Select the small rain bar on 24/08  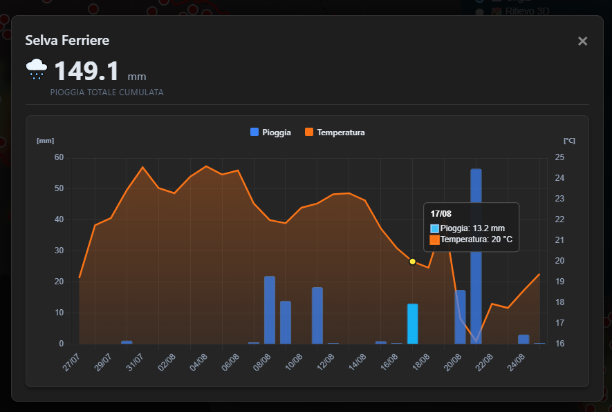[523, 339]
